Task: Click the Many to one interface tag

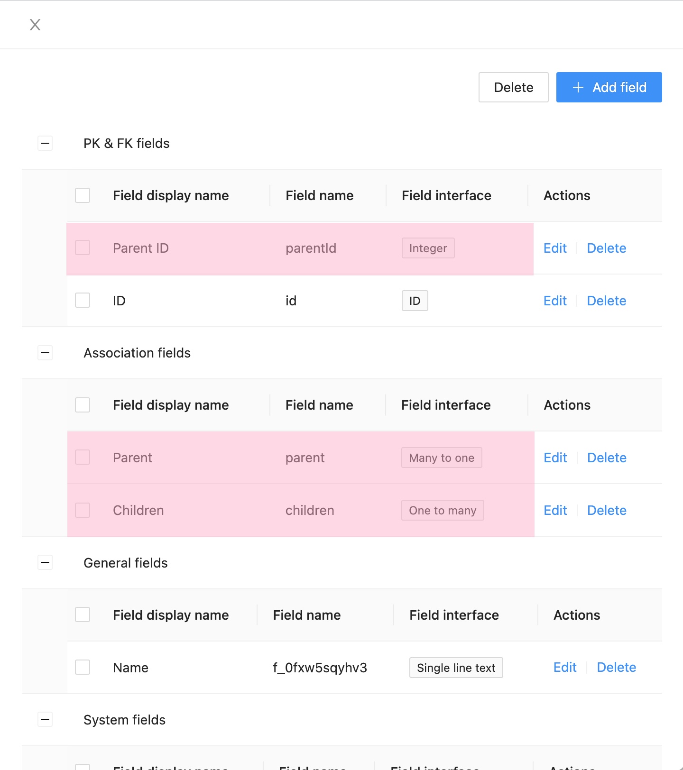Action: click(442, 458)
